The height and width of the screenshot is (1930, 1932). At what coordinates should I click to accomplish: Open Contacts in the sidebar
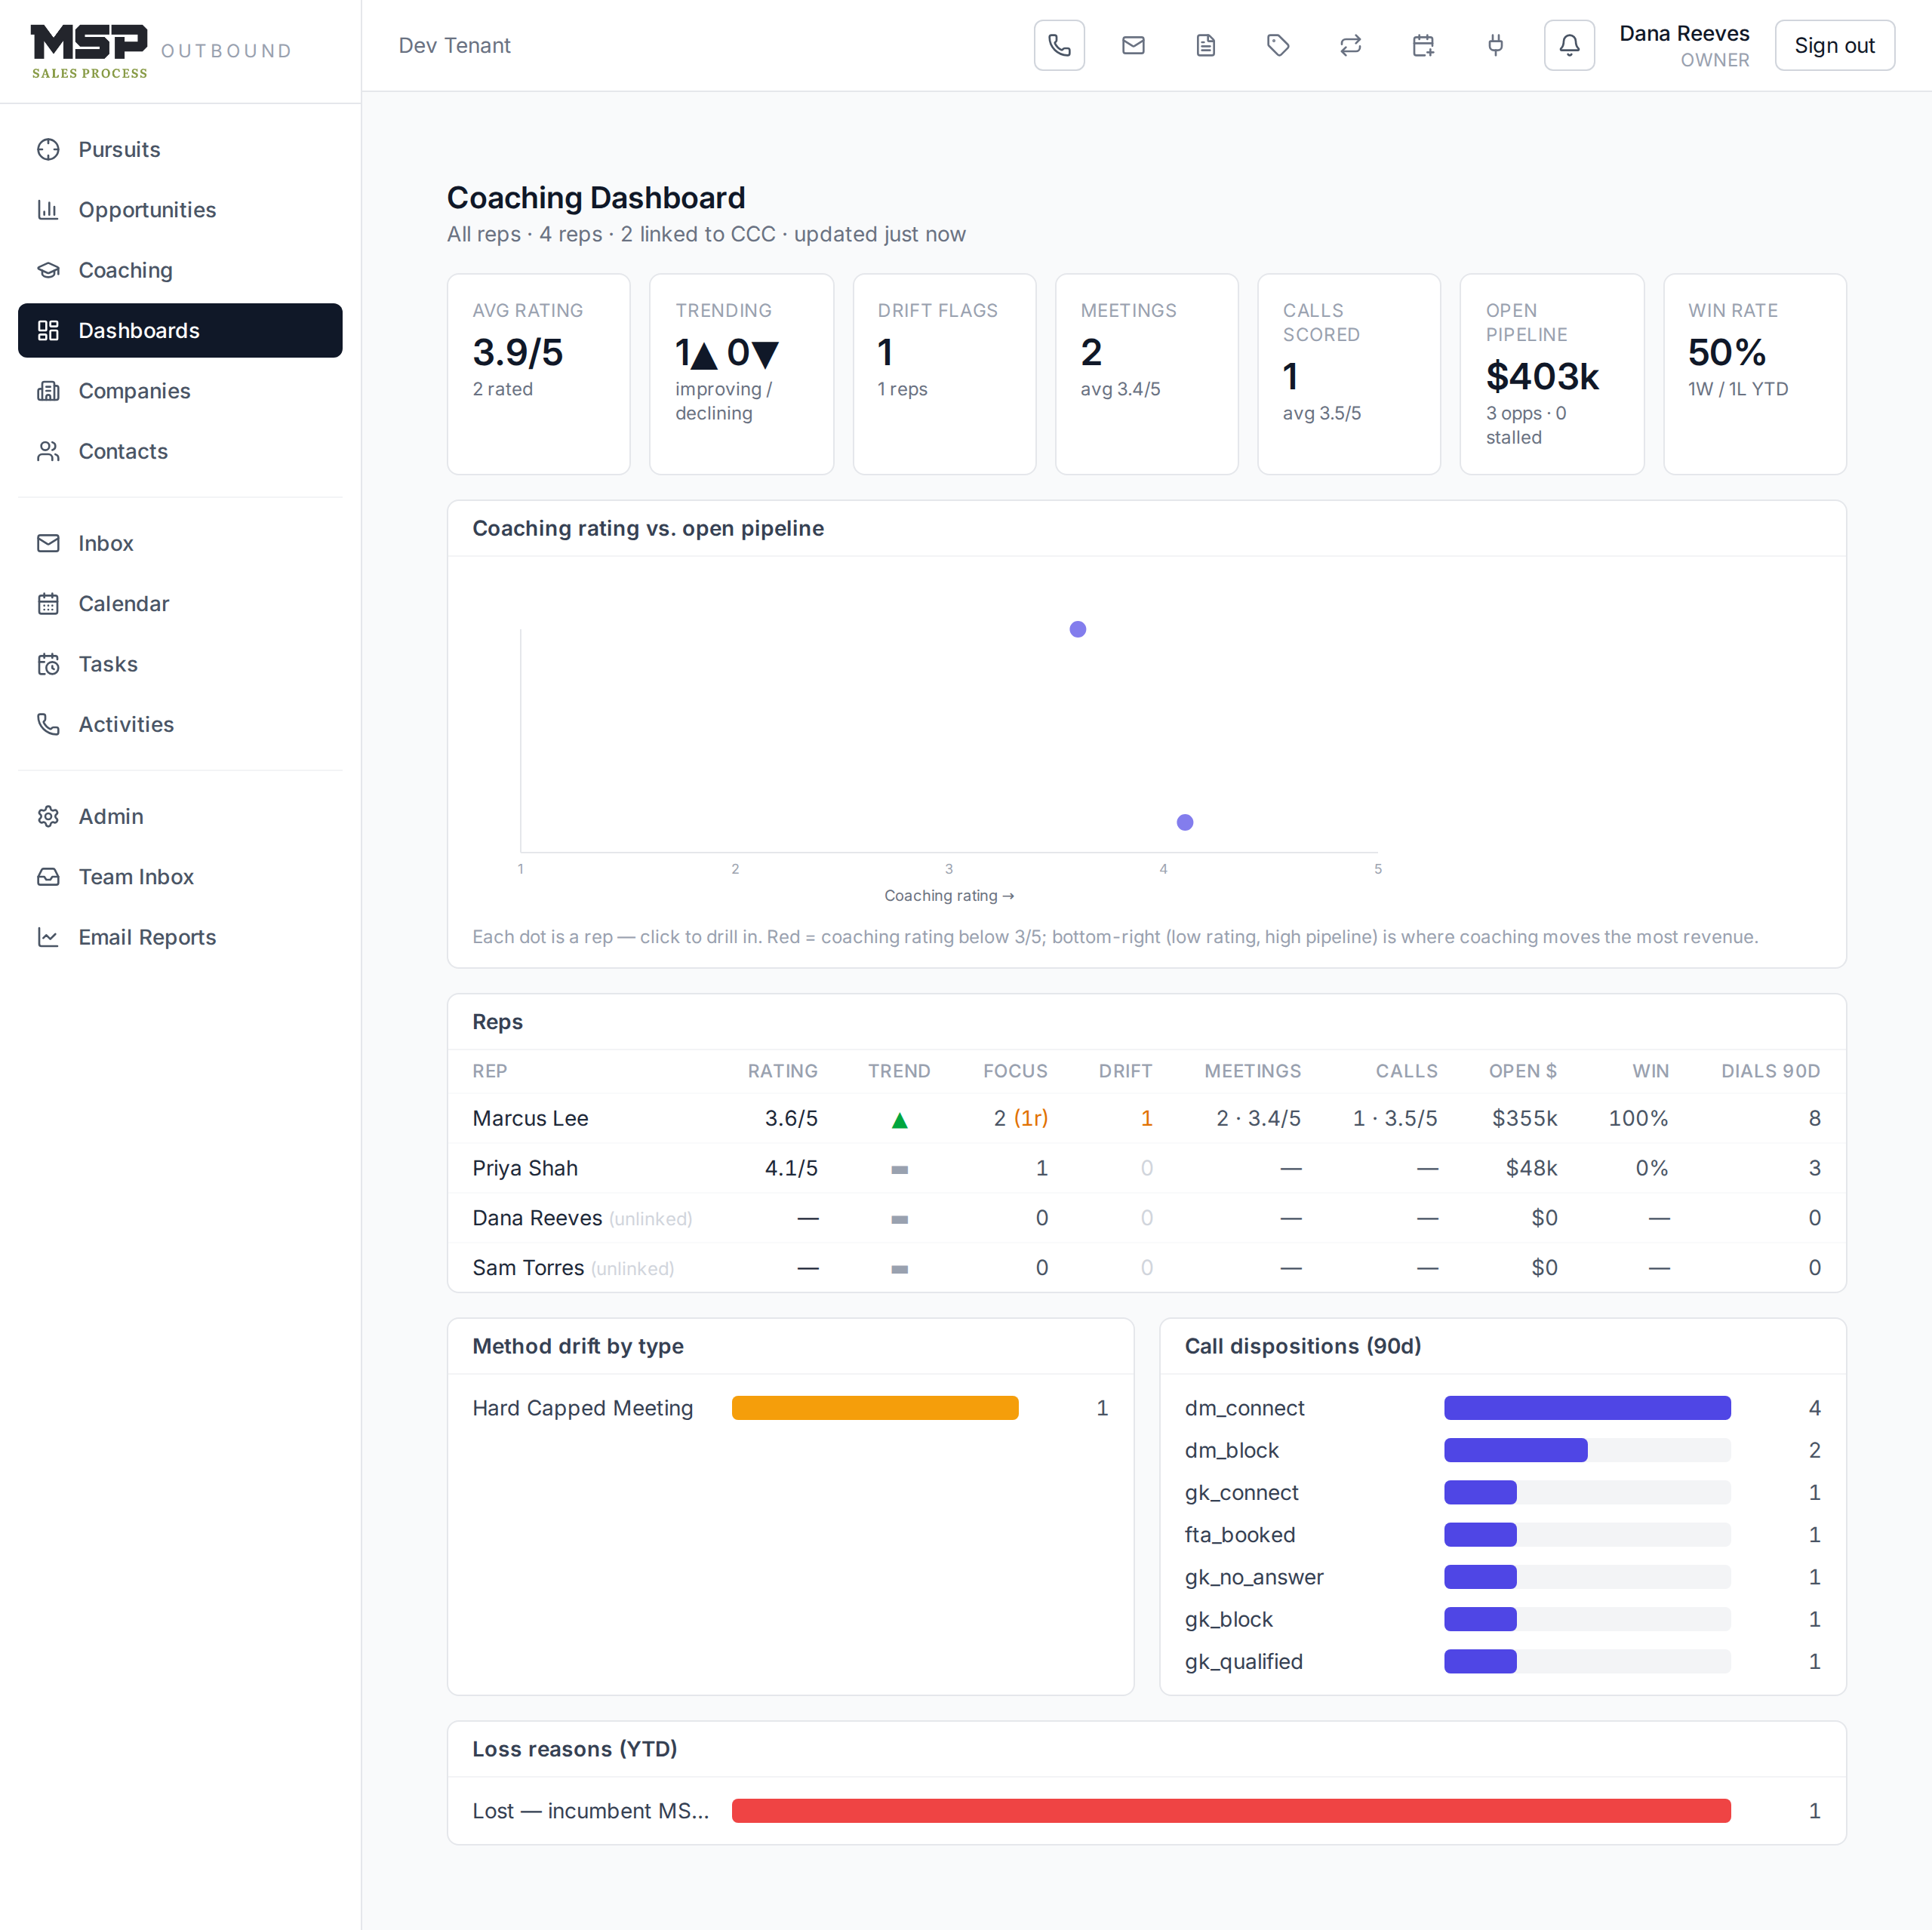pyautogui.click(x=180, y=451)
